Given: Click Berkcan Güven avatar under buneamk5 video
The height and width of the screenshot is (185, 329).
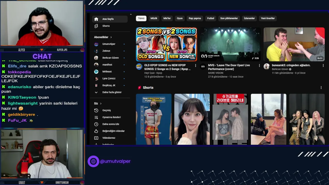Looking at the screenshot, I should pos(267,67).
